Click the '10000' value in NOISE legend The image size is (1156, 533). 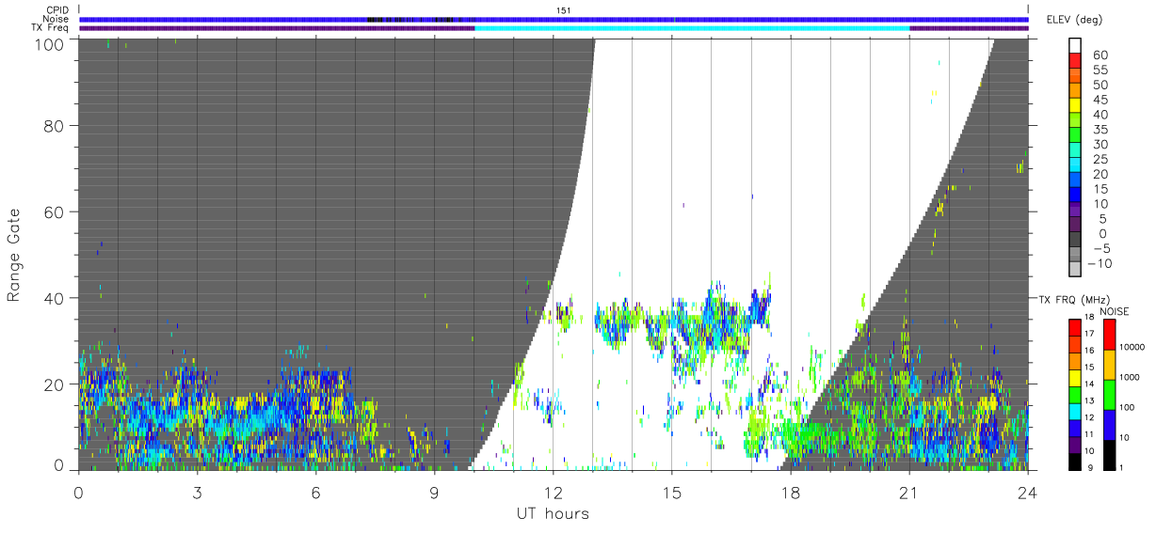tap(1134, 348)
